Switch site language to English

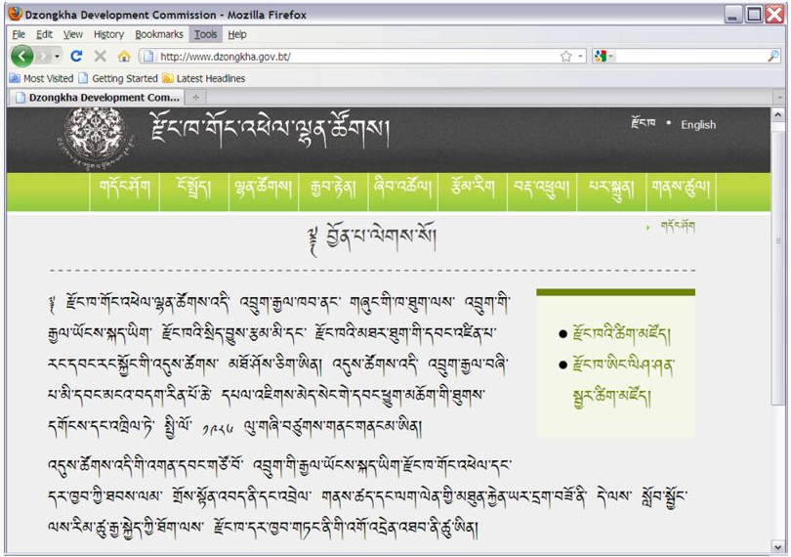tap(698, 125)
